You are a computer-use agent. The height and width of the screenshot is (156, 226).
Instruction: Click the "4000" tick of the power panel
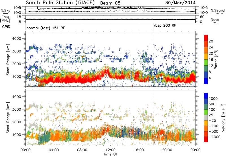tap(17, 39)
